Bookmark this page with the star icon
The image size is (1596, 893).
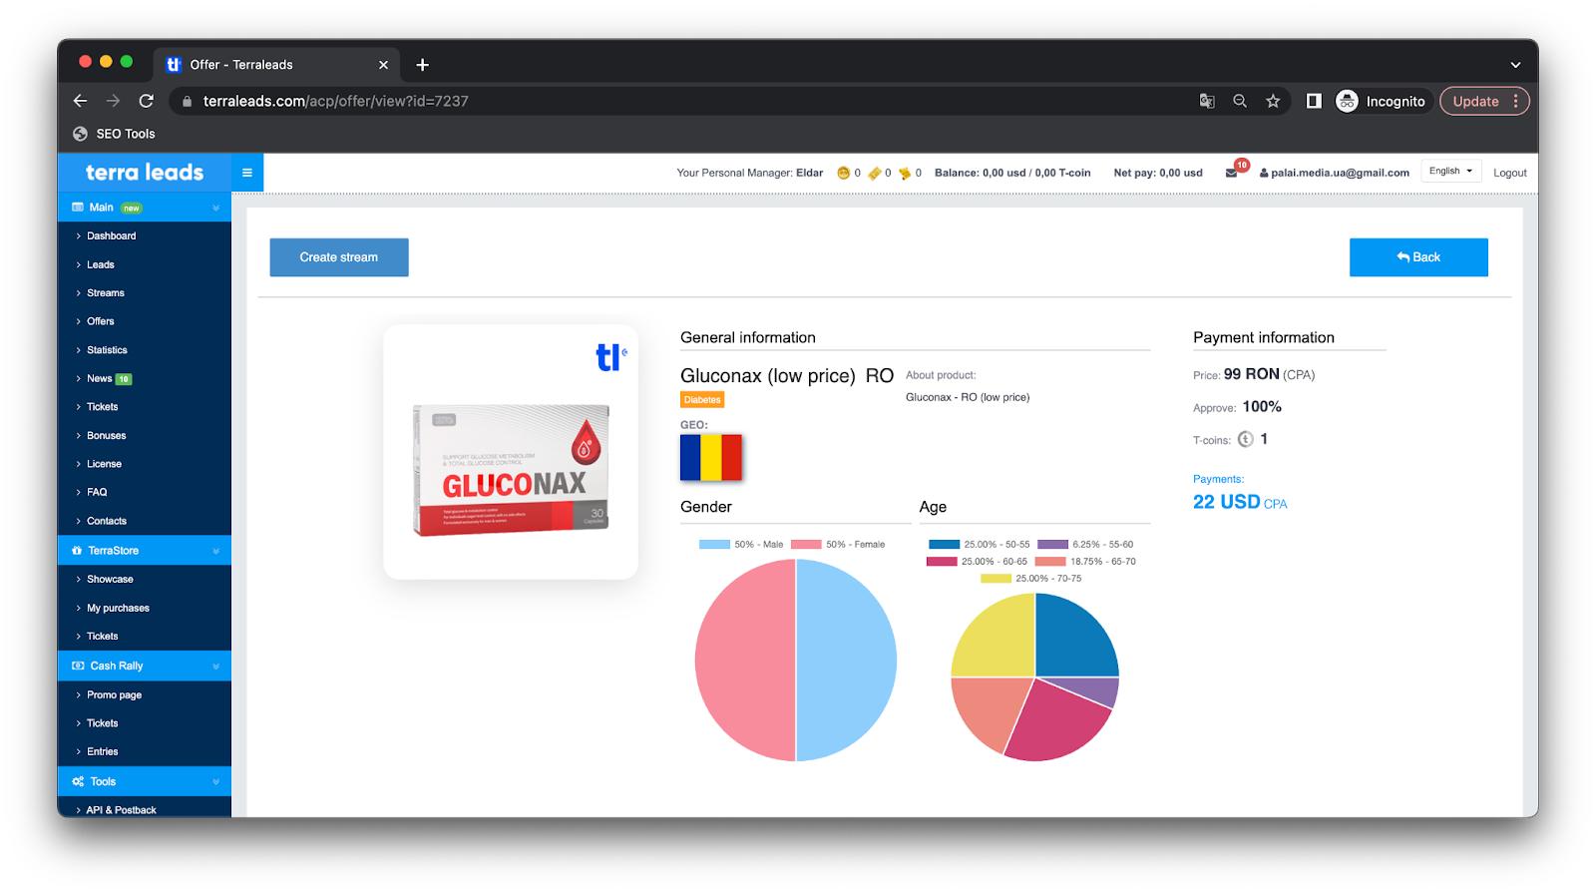click(1273, 101)
